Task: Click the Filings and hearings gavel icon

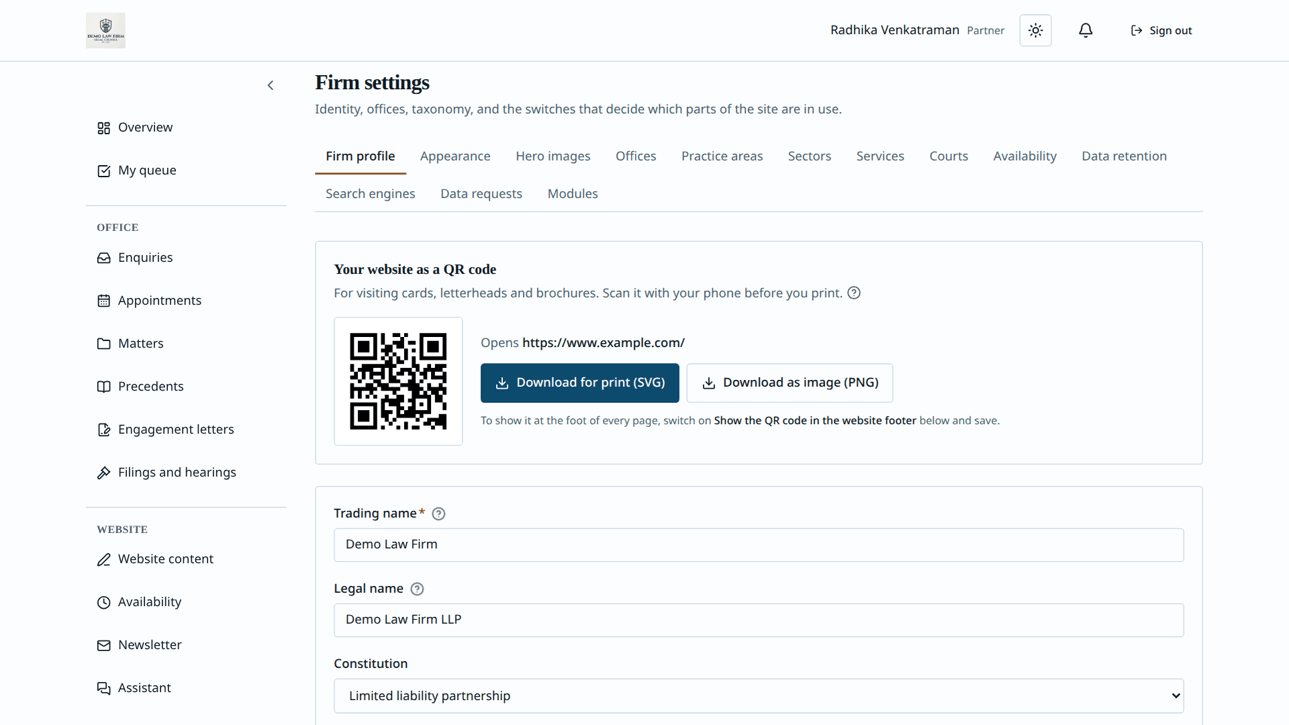Action: [103, 473]
